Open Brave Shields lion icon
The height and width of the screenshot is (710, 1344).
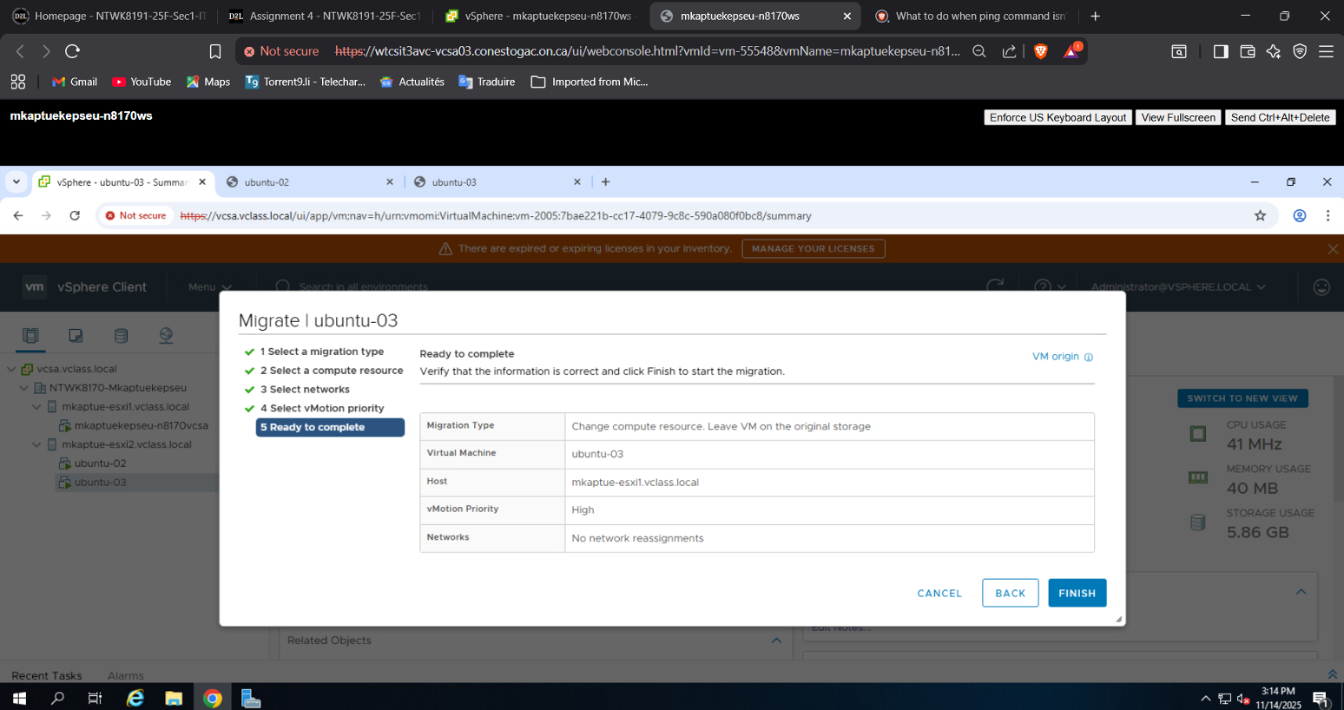[1040, 51]
